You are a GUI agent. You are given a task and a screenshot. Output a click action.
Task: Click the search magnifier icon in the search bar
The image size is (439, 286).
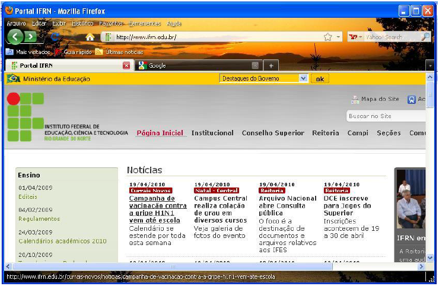(x=425, y=37)
